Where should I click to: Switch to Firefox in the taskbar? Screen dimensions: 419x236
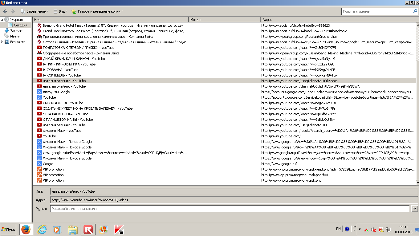pos(26,230)
